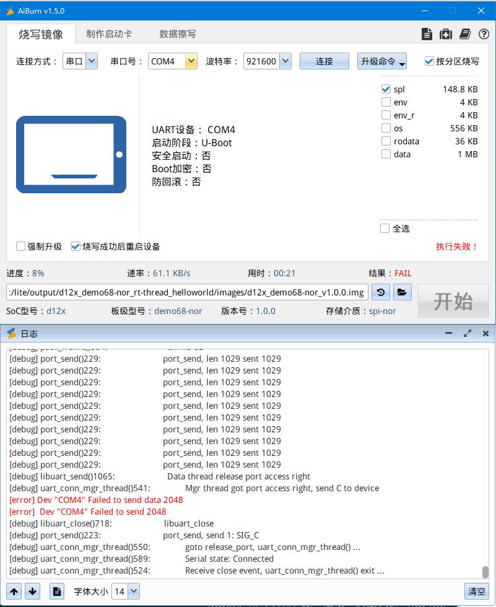The height and width of the screenshot is (607, 496).
Task: Open the manual book icon
Action: [465, 34]
